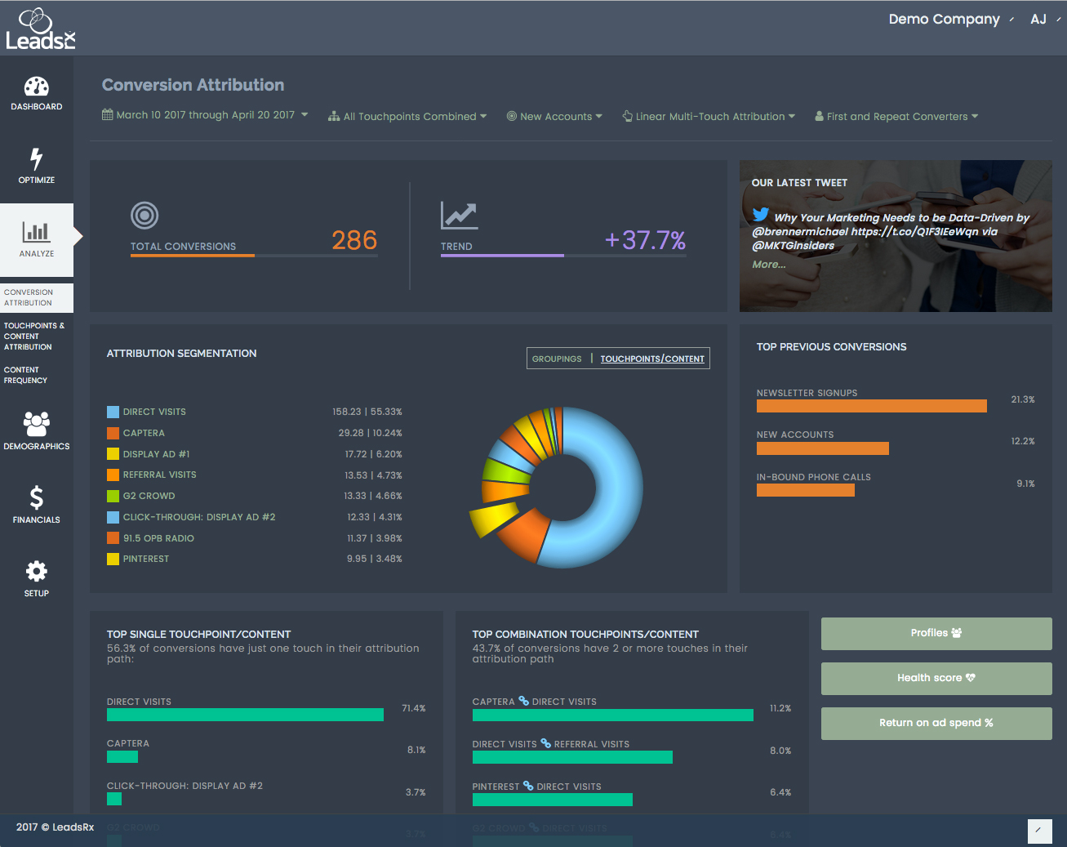Click the trend line chart icon
This screenshot has height=847, width=1067.
pos(459,216)
